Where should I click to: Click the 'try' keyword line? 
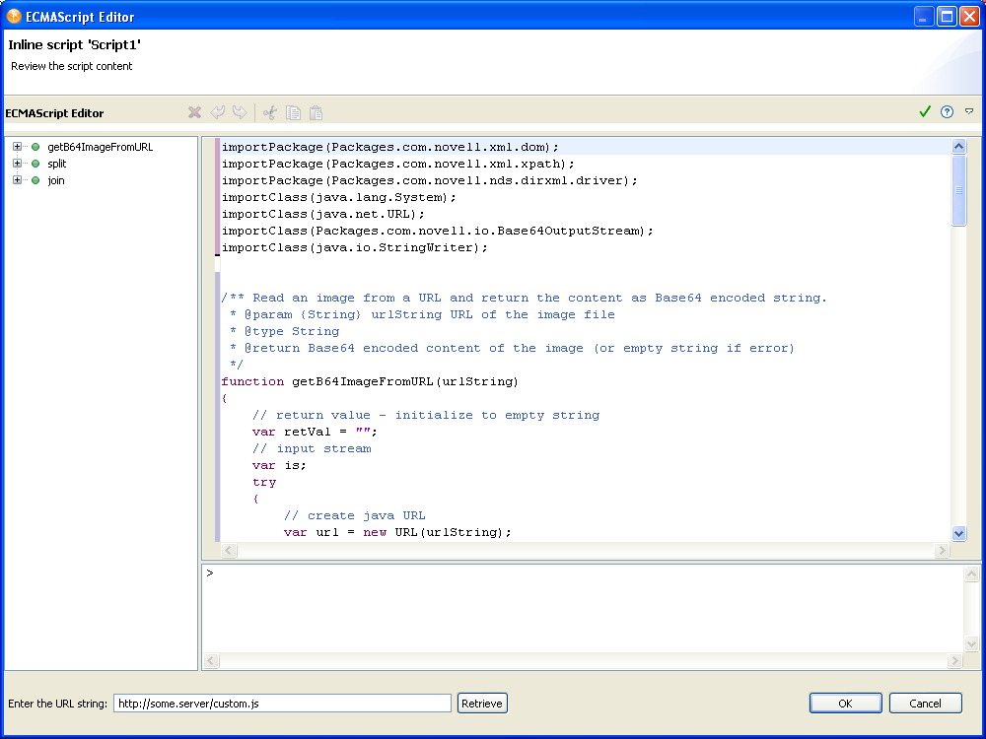[264, 482]
